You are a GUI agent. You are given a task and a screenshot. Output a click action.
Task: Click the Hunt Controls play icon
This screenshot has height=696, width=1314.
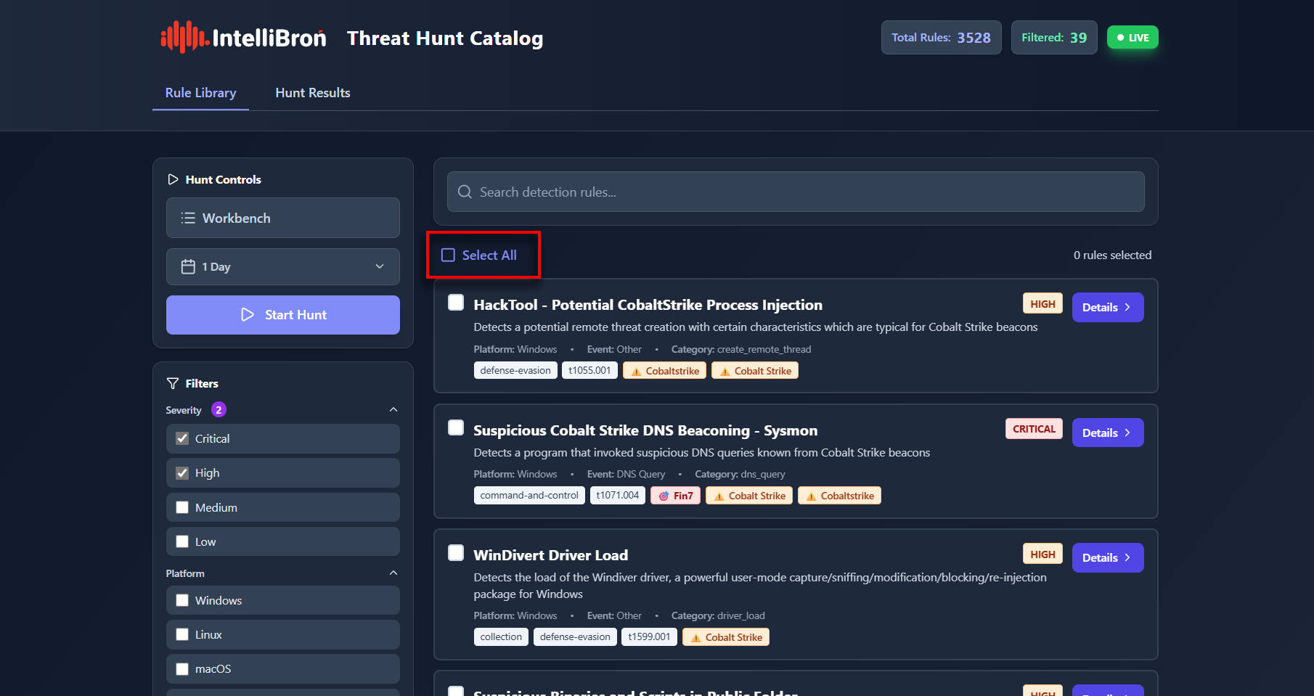pos(173,180)
